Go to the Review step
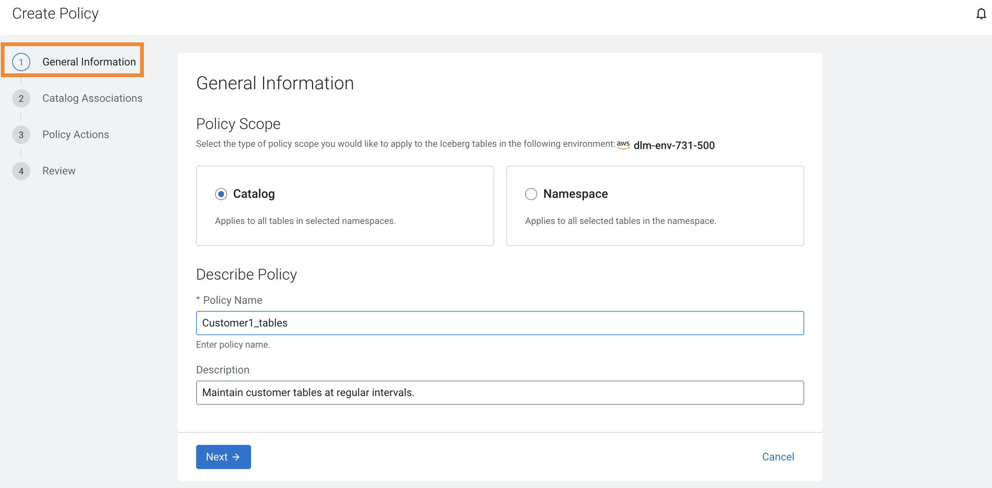992x488 pixels. [x=59, y=171]
